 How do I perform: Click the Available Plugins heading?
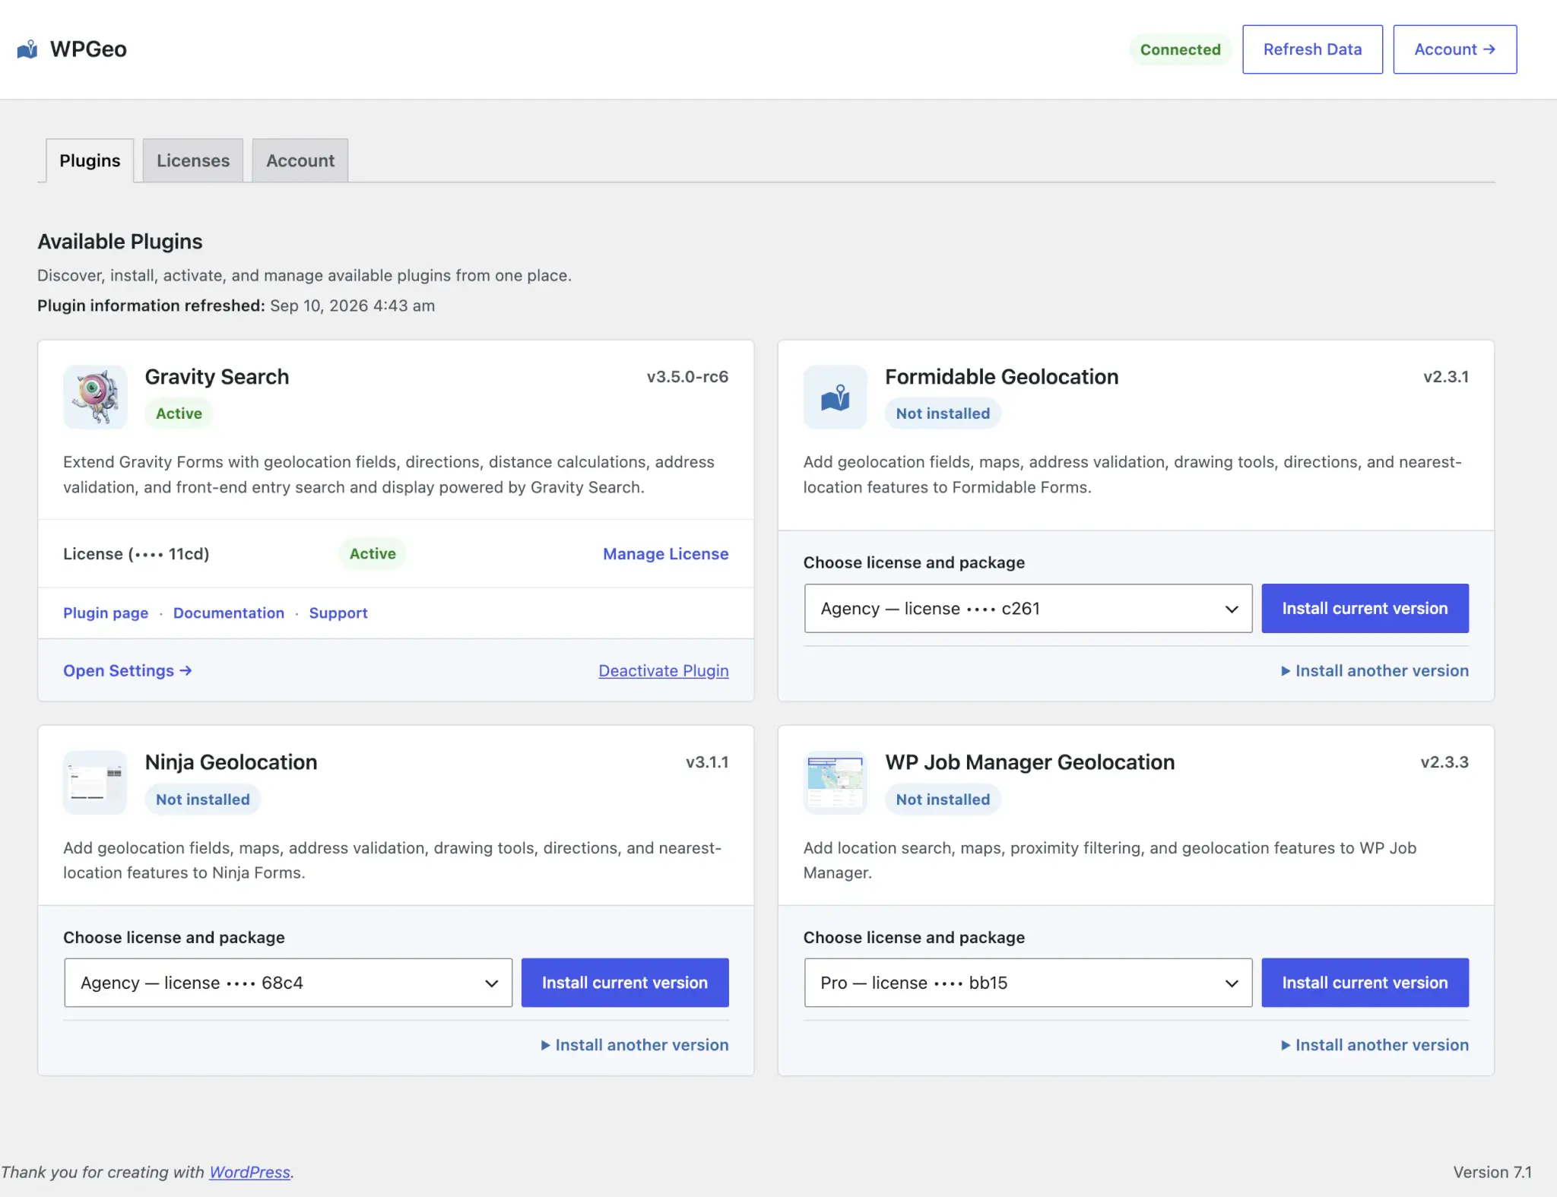pos(120,241)
